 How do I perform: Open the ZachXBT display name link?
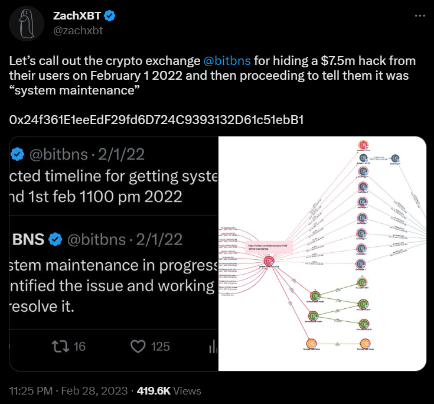pos(77,16)
